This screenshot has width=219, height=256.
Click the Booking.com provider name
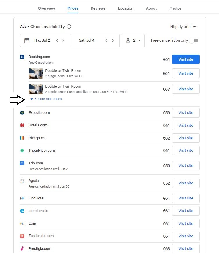coord(39,57)
